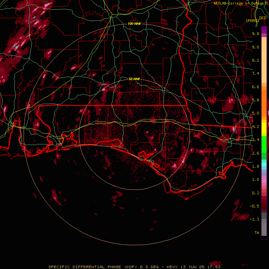The height and width of the screenshot is (269, 269).
Task: Click the 3.4 value on the legend
Action: point(256,140)
